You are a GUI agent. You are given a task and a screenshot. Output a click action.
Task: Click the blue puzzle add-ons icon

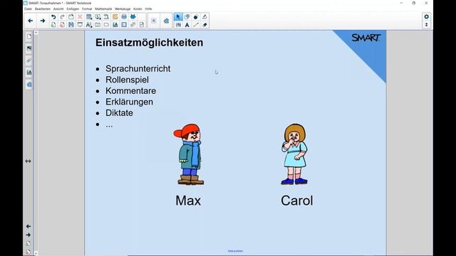pyautogui.click(x=133, y=17)
